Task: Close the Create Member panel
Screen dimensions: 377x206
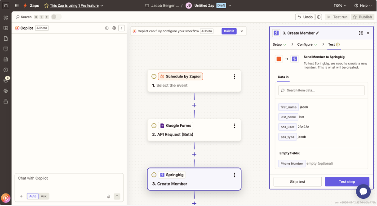Action: (368, 33)
